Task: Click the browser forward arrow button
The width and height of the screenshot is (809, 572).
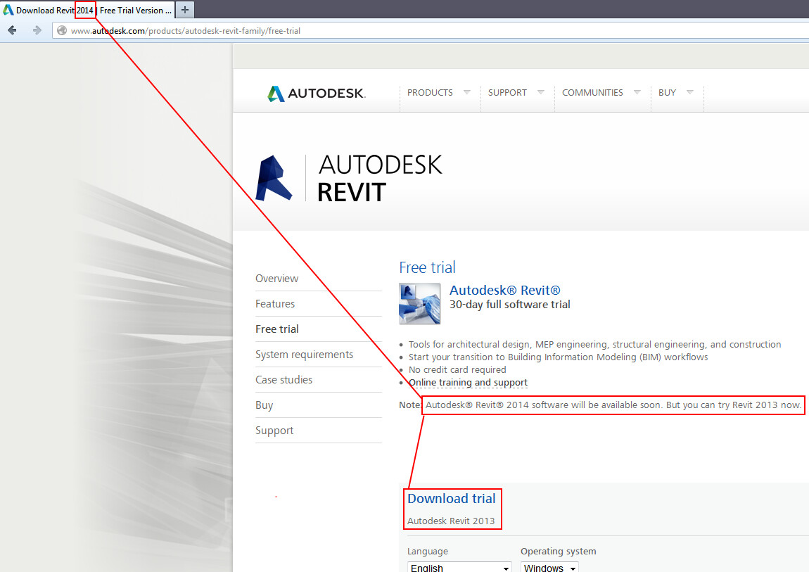Action: click(37, 30)
